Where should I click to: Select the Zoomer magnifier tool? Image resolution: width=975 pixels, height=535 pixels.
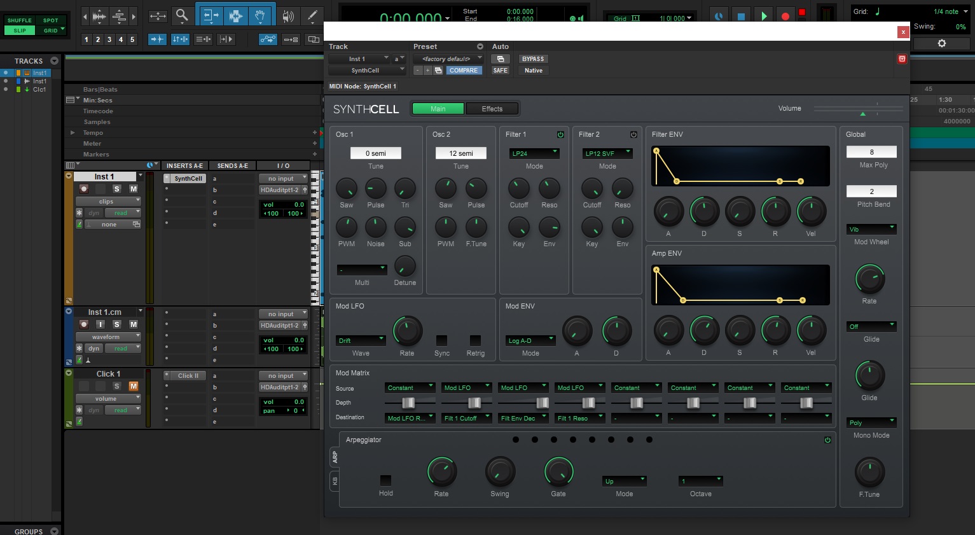pos(182,16)
